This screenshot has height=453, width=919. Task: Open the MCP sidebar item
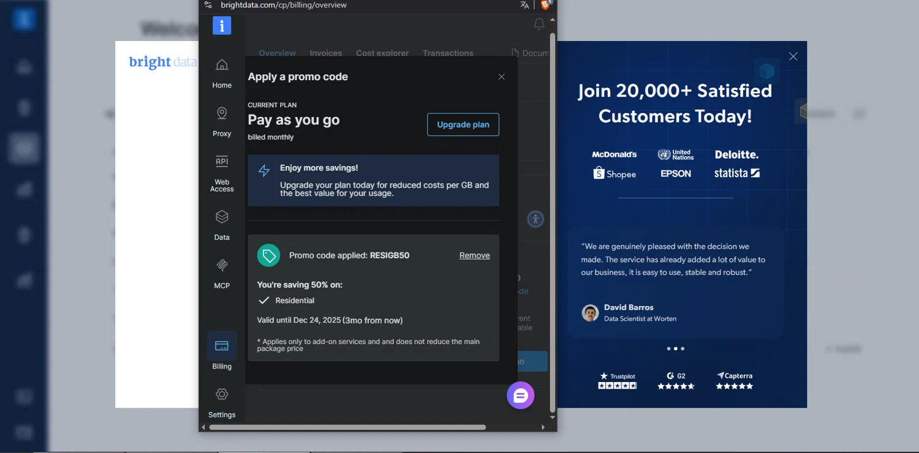(222, 274)
